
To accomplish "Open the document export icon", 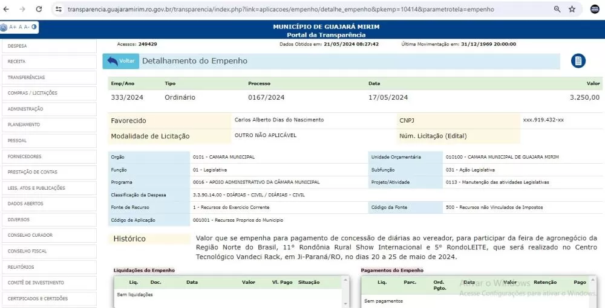I will coord(578,61).
